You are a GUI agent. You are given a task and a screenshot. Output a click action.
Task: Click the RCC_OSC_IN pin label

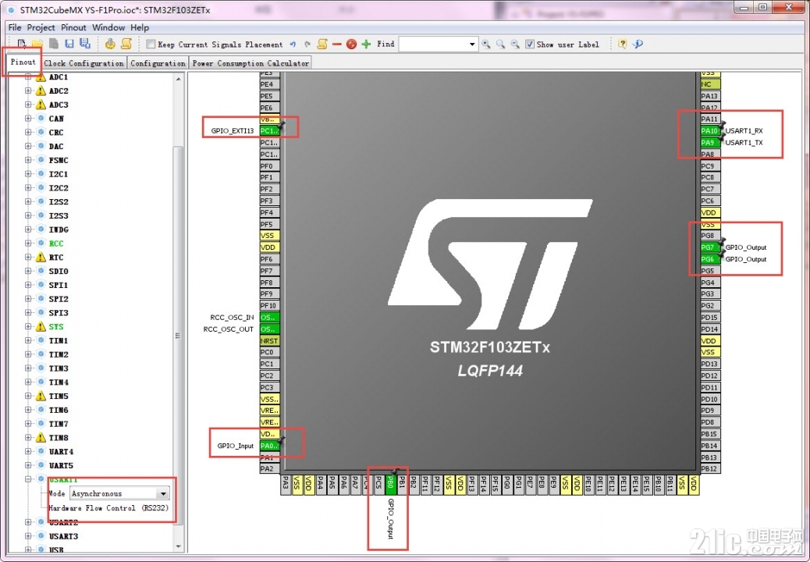pos(232,318)
